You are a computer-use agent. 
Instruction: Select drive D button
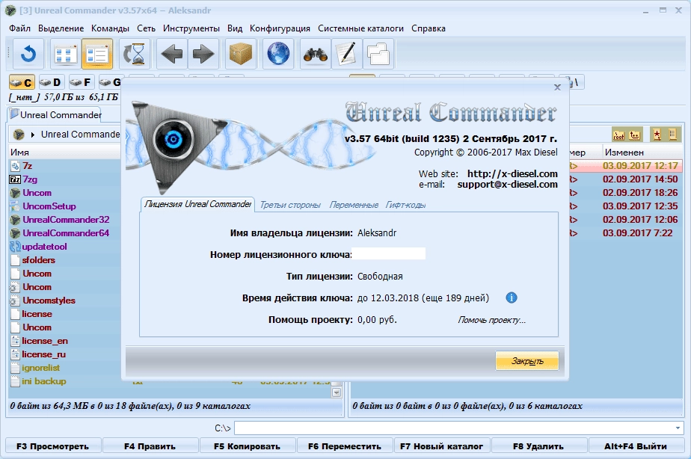51,82
